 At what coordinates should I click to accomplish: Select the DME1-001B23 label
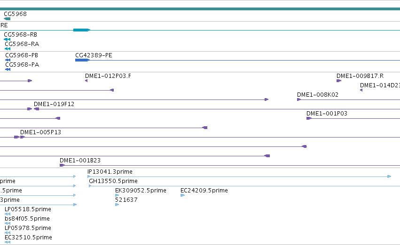(80, 161)
